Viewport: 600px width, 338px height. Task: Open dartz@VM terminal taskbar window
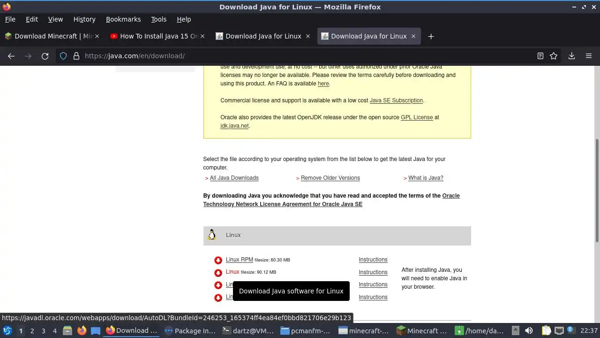pyautogui.click(x=248, y=330)
